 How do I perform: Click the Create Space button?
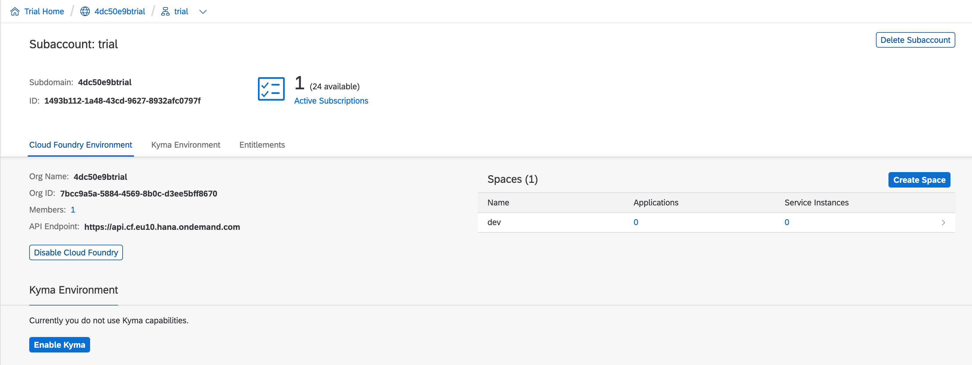pyautogui.click(x=919, y=180)
